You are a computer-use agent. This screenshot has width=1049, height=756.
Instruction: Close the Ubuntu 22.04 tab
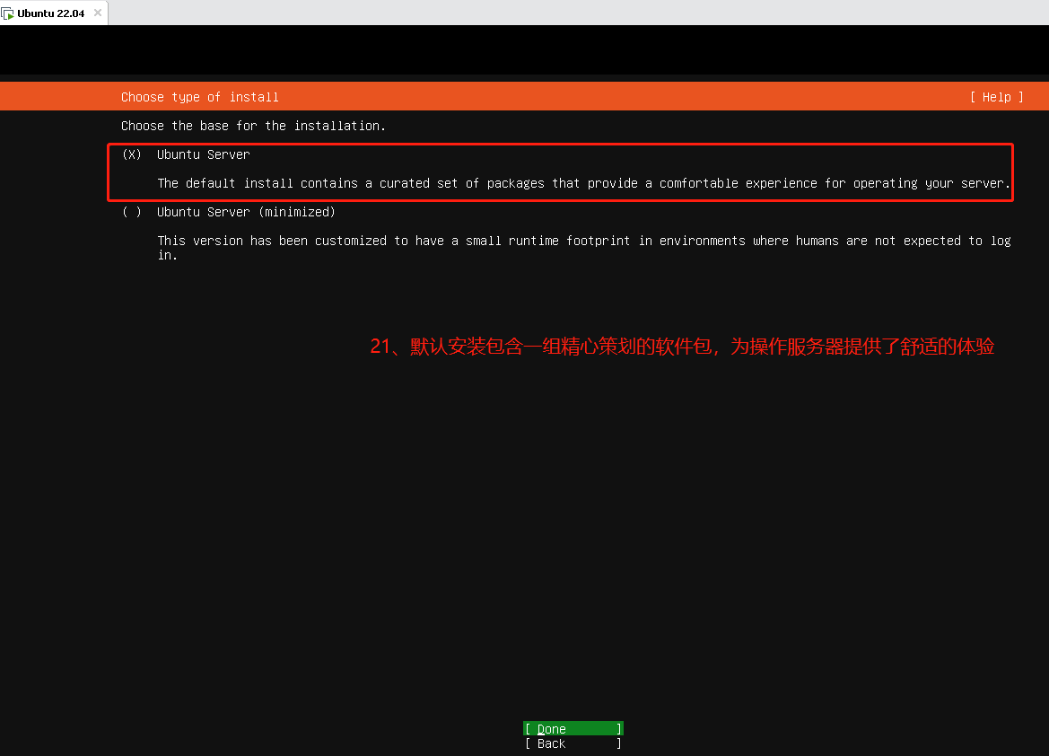click(x=98, y=13)
